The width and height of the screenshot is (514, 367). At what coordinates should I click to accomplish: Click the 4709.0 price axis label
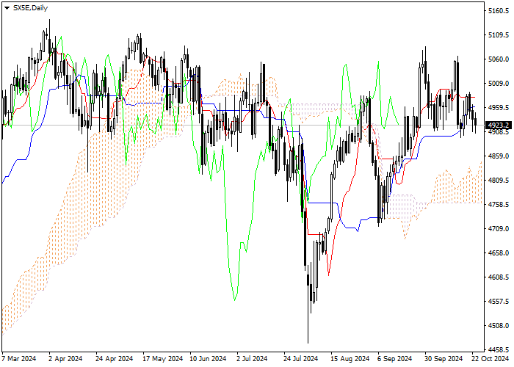499,229
